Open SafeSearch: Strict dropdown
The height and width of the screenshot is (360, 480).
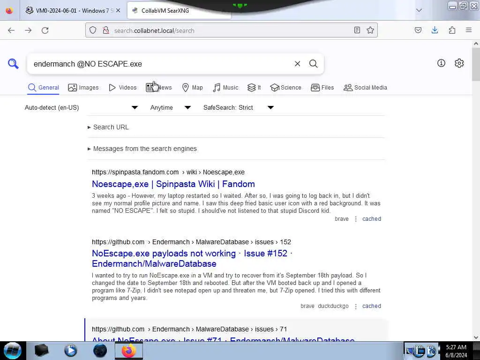pos(239,107)
